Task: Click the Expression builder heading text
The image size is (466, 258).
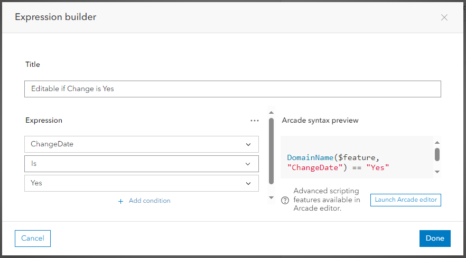Action: [55, 17]
